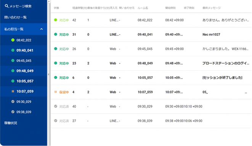Select sidebar room 10:05_057
Viewport: 252px width, 146px height.
point(25,81)
